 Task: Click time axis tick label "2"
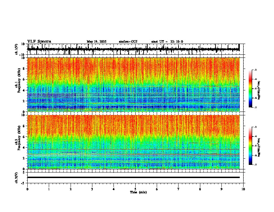click(x=71, y=189)
